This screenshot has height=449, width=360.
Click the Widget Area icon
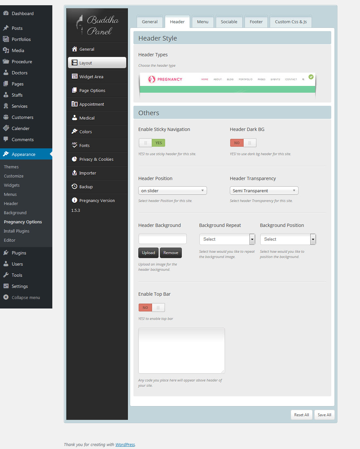(75, 77)
